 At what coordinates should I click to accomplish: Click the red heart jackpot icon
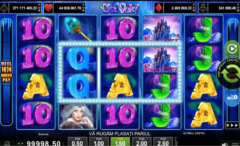coord(48,8)
